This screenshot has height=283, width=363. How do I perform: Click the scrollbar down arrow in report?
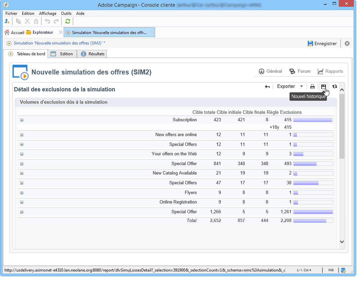tap(342, 242)
